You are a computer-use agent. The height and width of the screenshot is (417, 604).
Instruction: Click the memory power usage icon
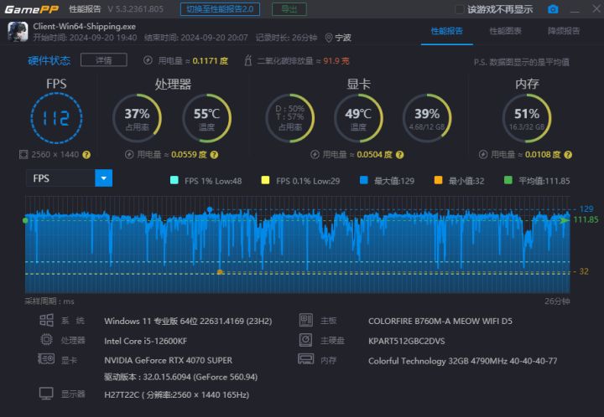pos(483,155)
